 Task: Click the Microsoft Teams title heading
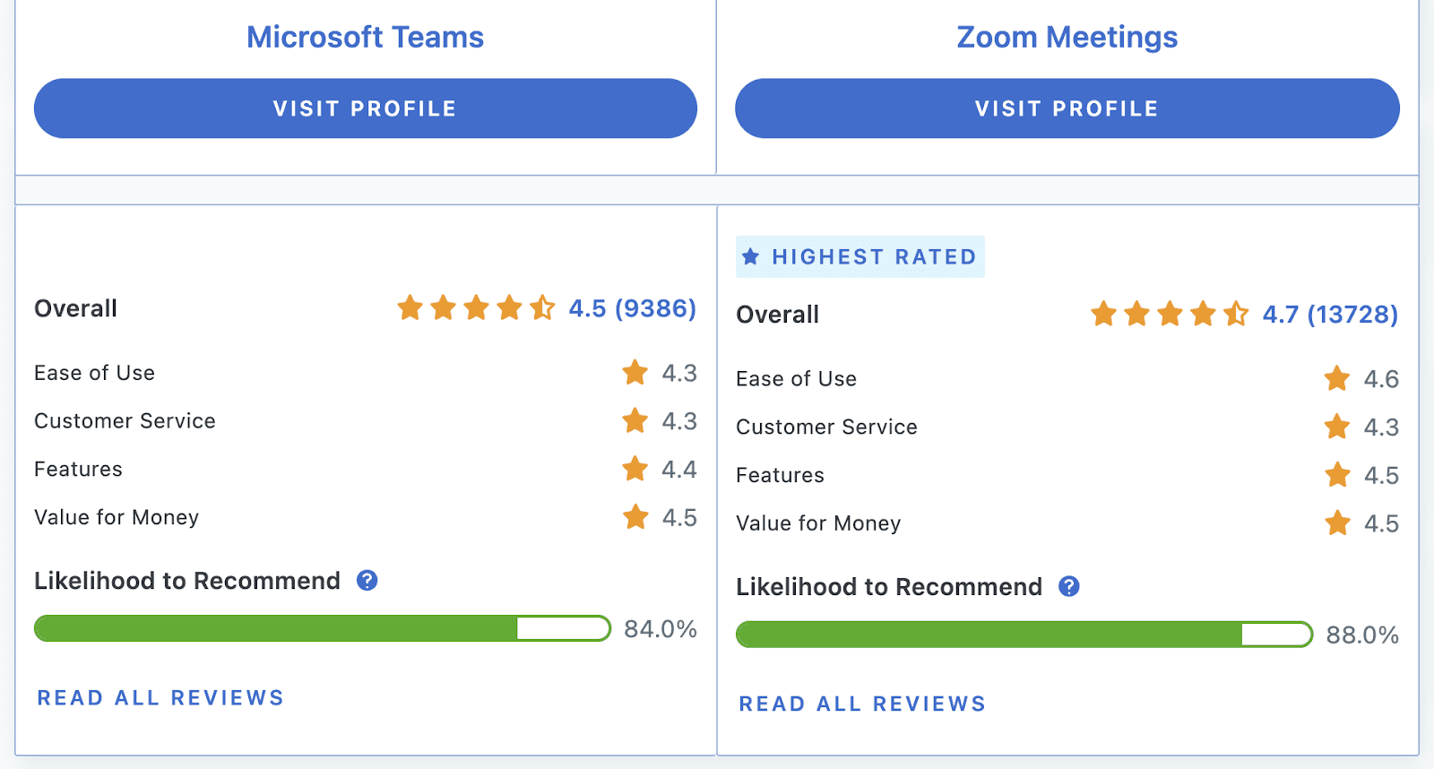[365, 37]
